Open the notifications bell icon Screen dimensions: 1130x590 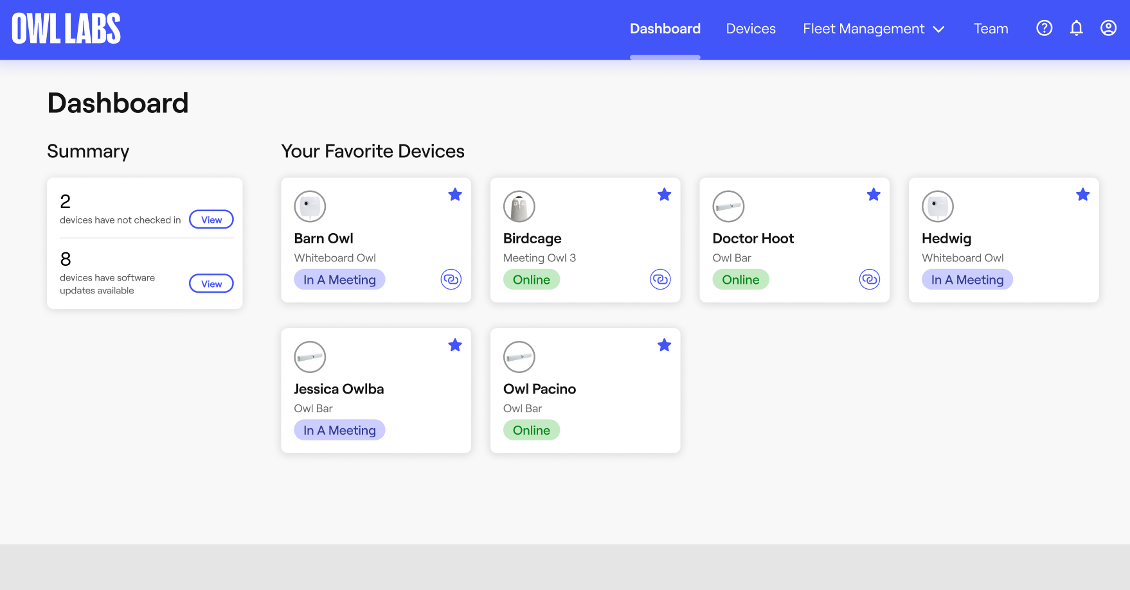[x=1076, y=28]
